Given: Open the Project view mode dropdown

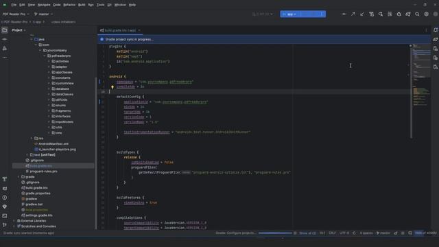Looking at the screenshot, I should coord(19,30).
